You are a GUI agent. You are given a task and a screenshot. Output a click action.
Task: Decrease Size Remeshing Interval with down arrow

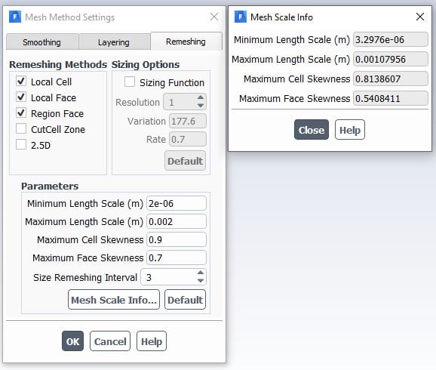[x=201, y=281]
